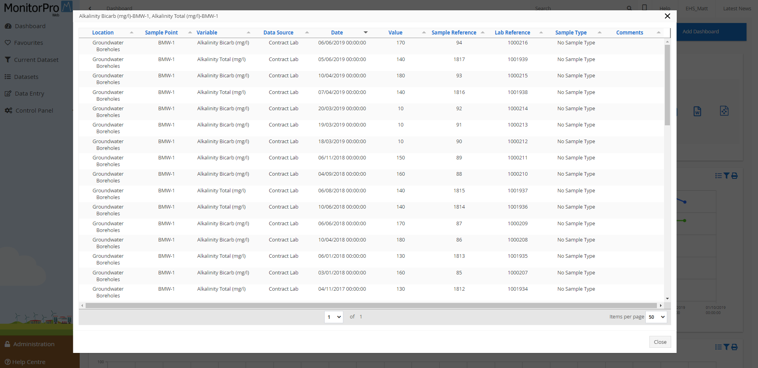The image size is (758, 368).
Task: Sort by Sample Reference column header
Action: pos(454,33)
